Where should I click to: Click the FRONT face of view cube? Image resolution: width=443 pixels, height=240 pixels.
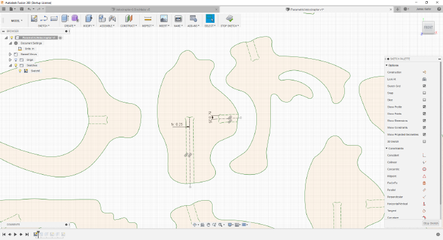click(428, 27)
